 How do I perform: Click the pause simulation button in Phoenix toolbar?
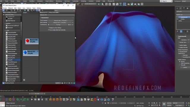point(35,100)
